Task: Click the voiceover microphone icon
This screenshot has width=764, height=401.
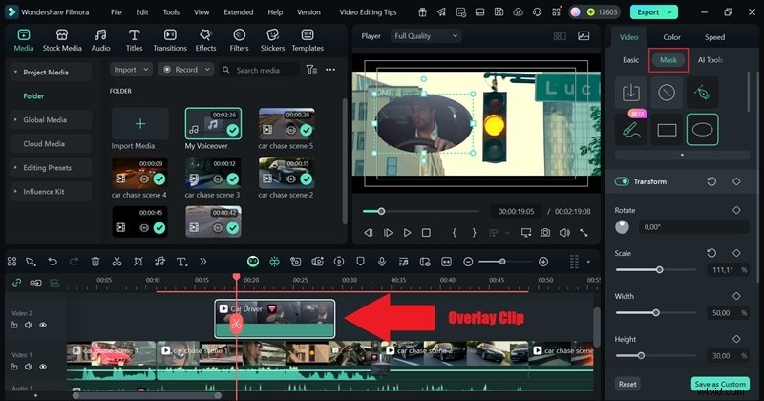Action: 382,262
